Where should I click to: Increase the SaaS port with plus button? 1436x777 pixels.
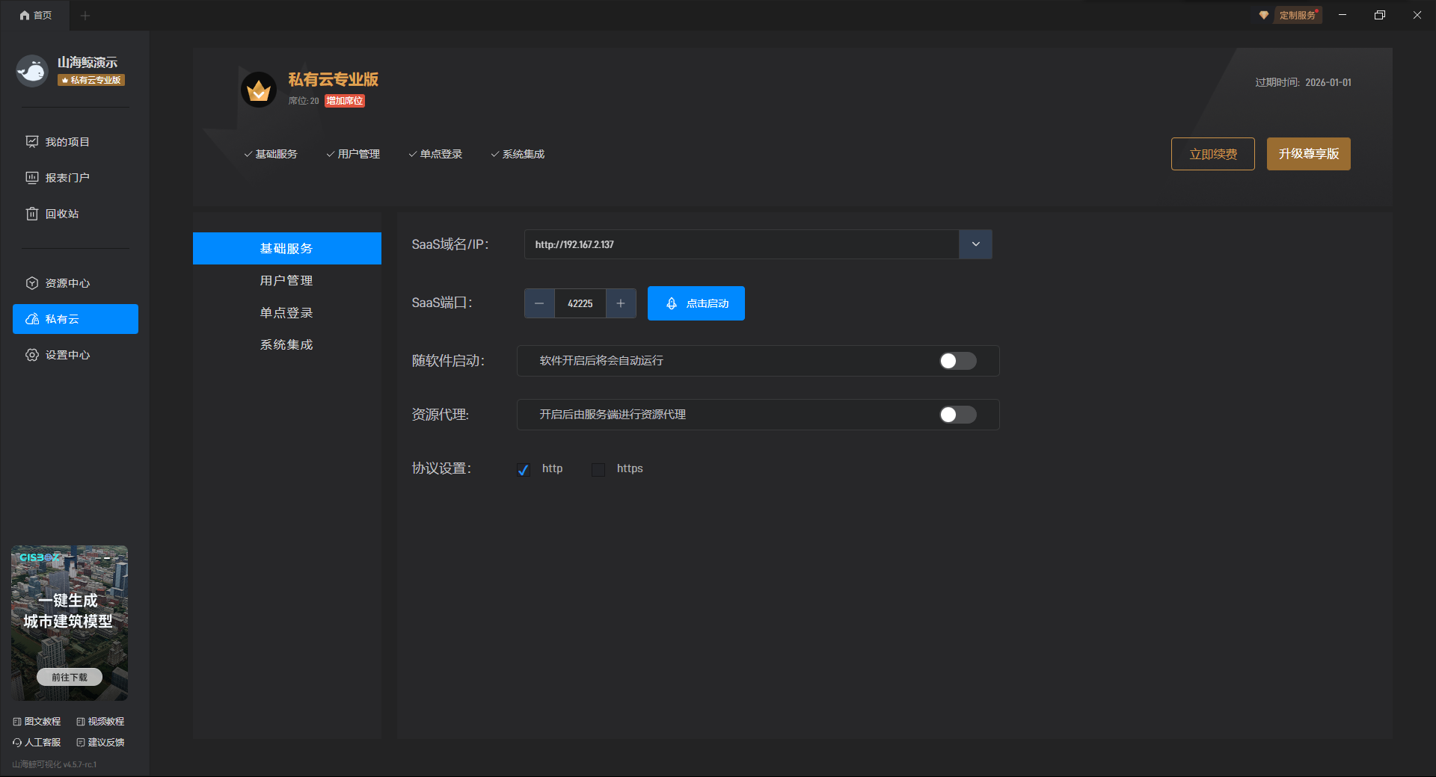pyautogui.click(x=621, y=303)
